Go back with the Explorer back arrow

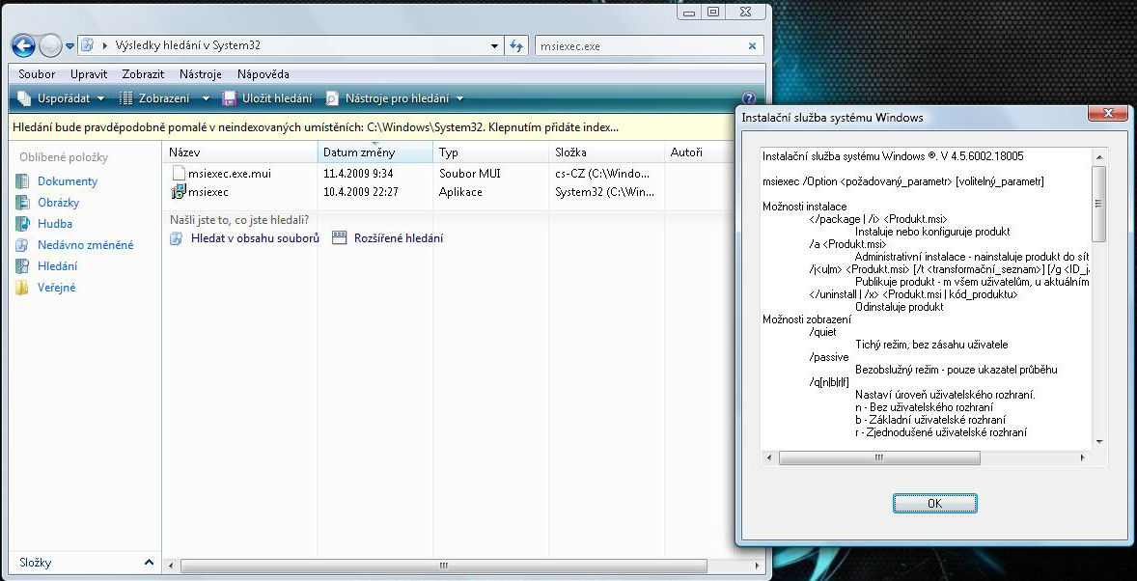(x=23, y=45)
